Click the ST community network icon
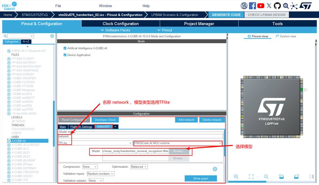This screenshot has width=319, height=185. pyautogui.click(x=294, y=6)
